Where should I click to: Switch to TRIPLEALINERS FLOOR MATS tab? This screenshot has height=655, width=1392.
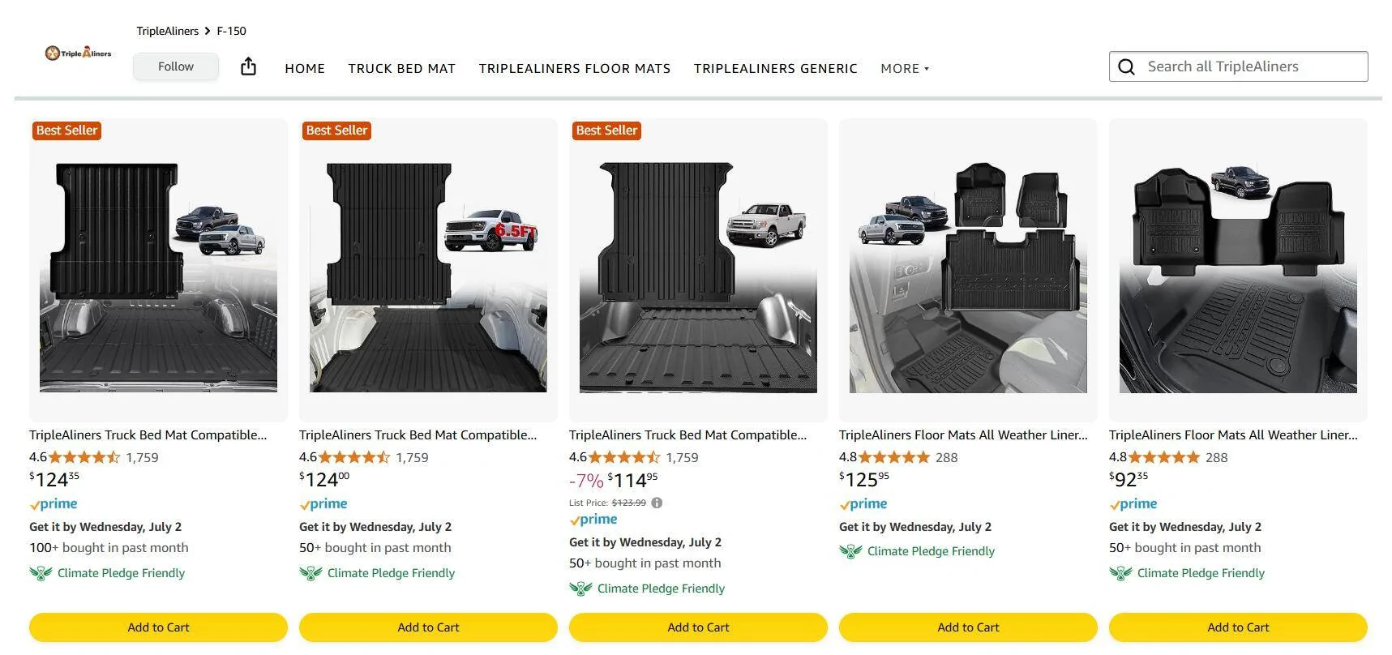tap(575, 69)
